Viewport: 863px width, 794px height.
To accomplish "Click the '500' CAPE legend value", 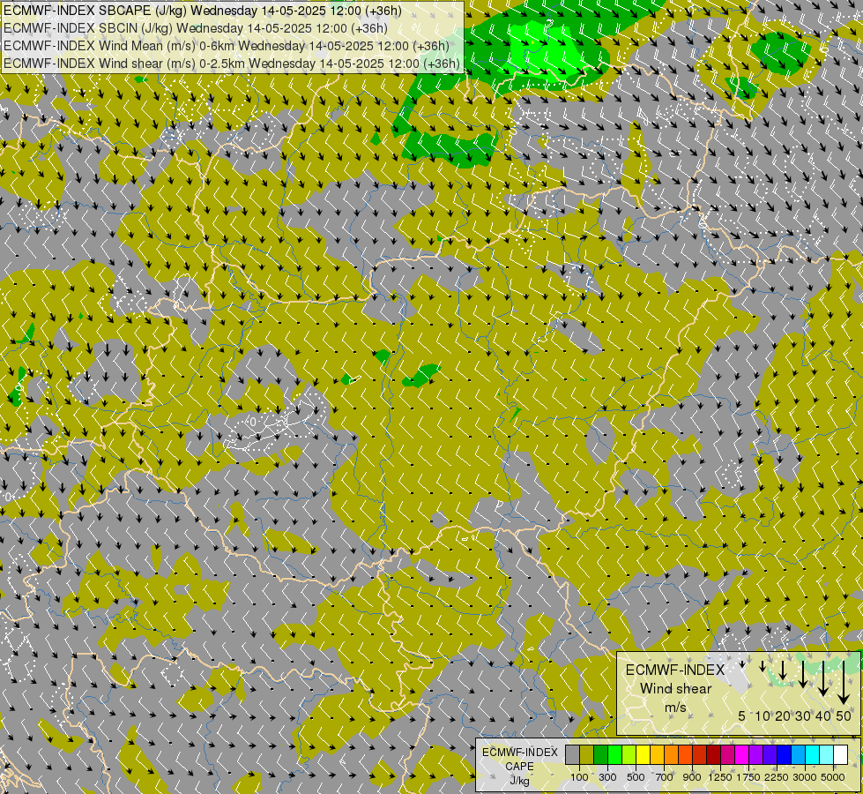I will coord(636,777).
